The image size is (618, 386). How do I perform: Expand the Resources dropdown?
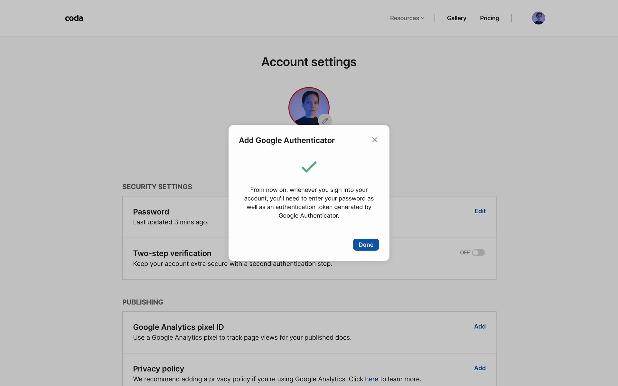[x=405, y=18]
